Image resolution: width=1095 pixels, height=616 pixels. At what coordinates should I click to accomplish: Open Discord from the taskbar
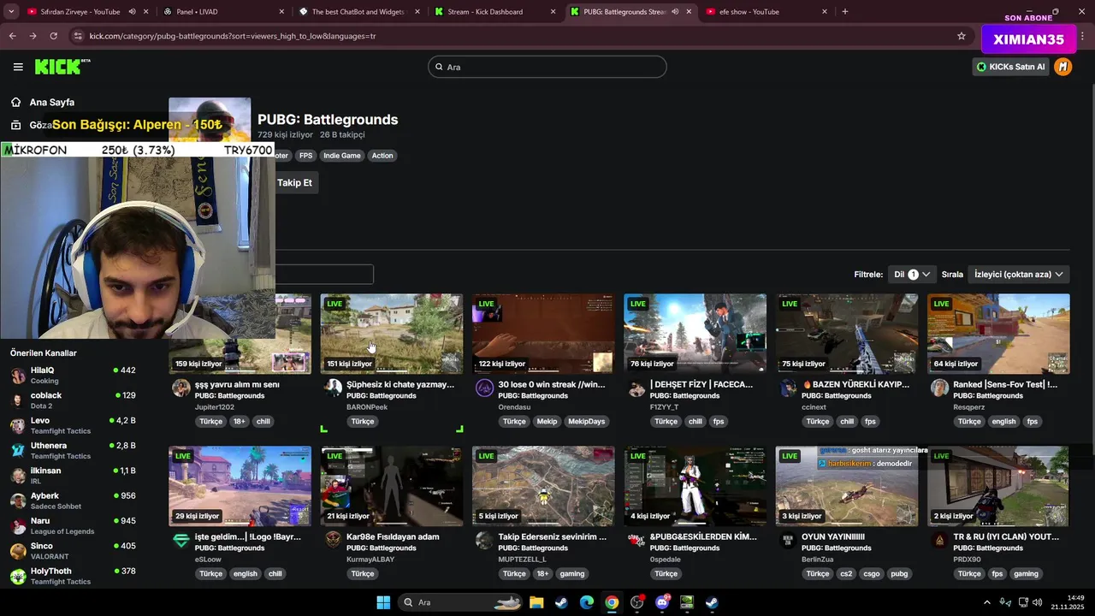[662, 602]
